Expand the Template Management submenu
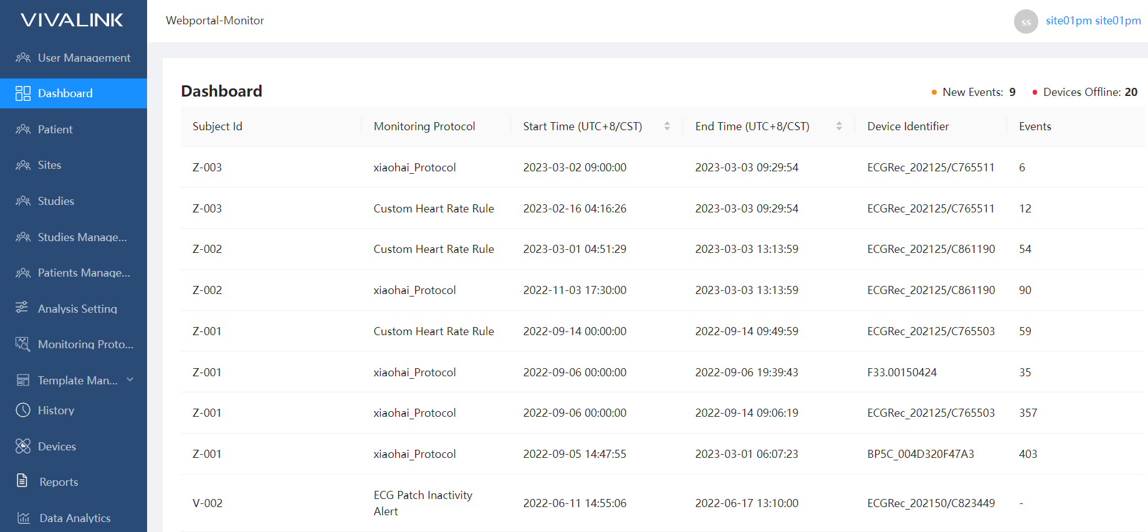The width and height of the screenshot is (1148, 532). tap(130, 379)
